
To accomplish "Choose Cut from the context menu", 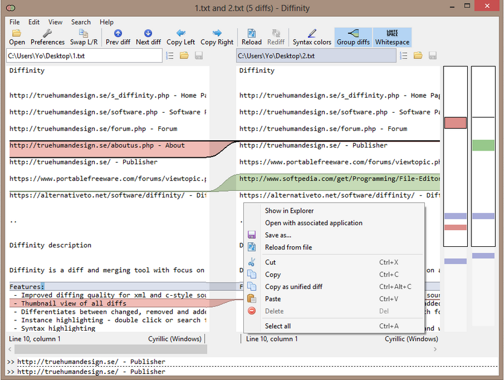I will click(x=334, y=263).
